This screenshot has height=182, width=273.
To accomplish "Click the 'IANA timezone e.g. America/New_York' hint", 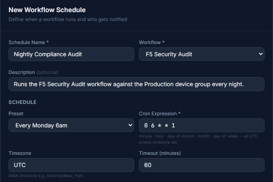I will coord(46,176).
